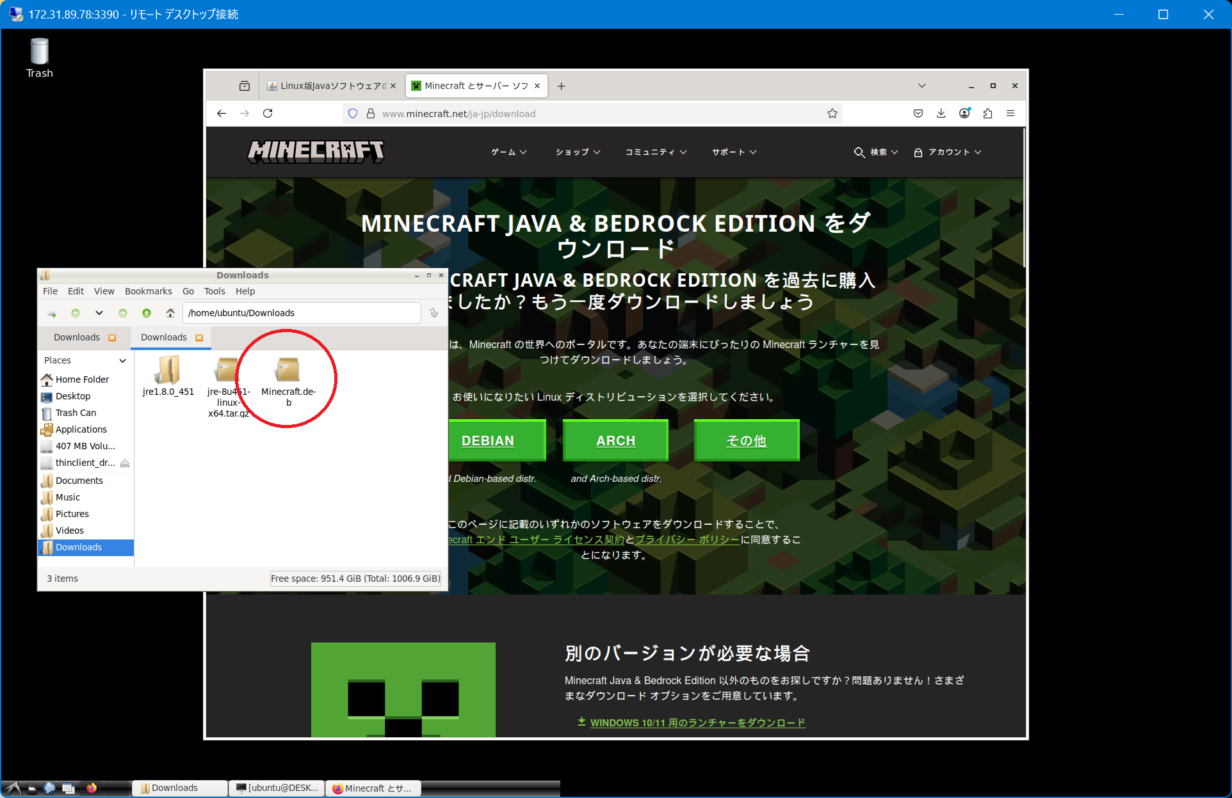Switch to the Linux版Java Firefox tab
The image size is (1232, 798).
point(332,86)
